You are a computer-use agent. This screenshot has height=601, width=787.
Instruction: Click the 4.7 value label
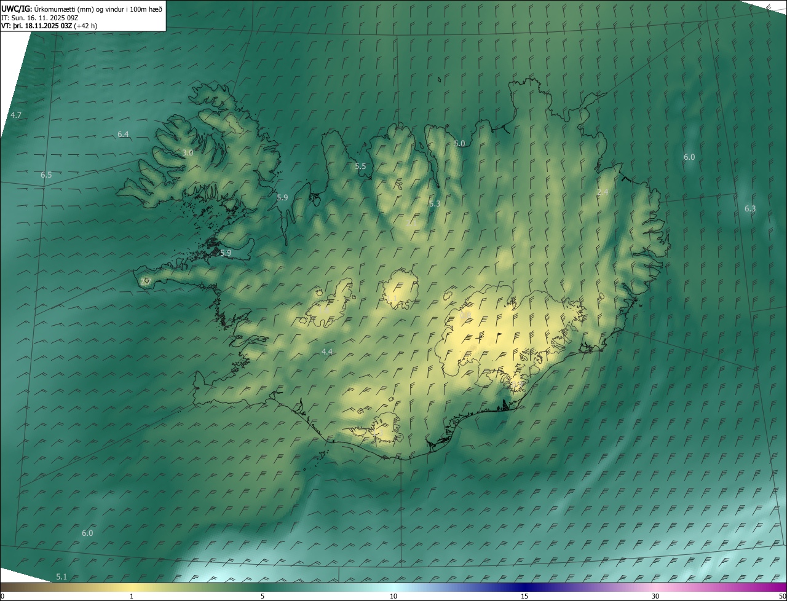point(16,116)
